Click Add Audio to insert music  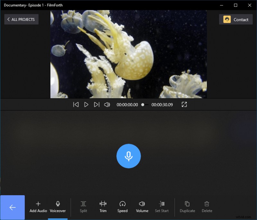(x=38, y=207)
